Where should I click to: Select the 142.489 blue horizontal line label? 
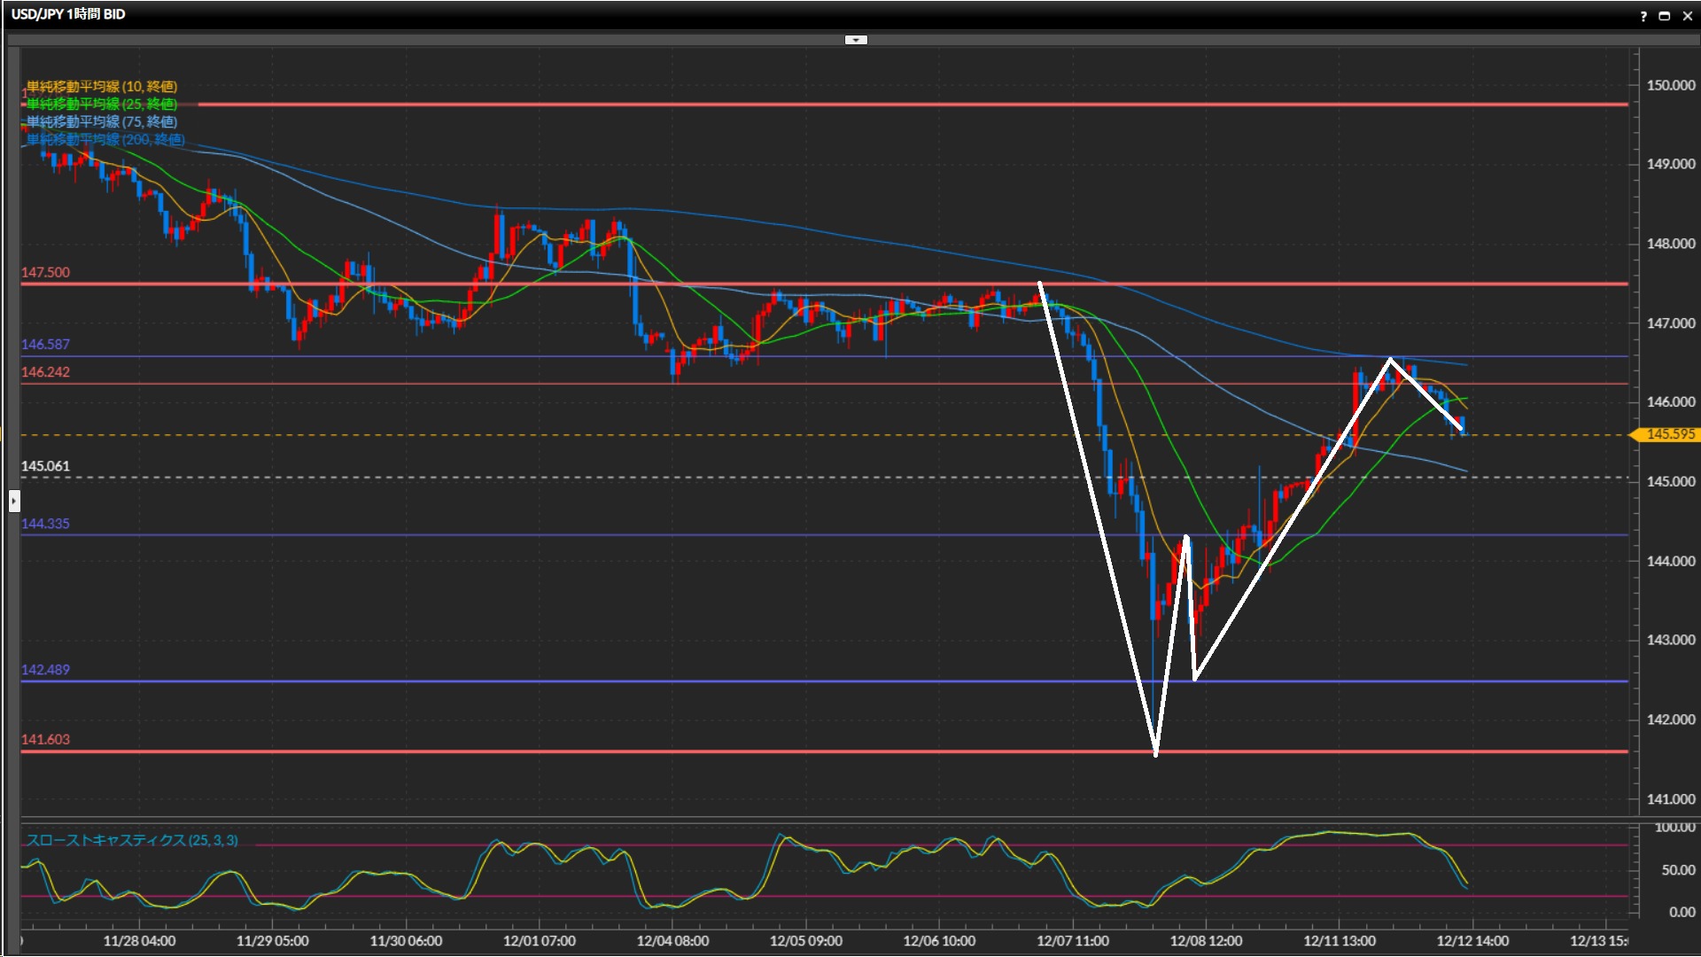[x=45, y=669]
